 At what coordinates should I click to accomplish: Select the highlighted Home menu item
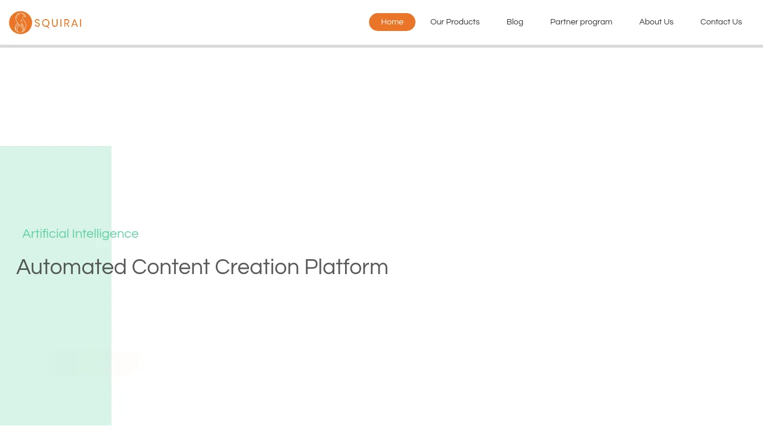[x=392, y=22]
